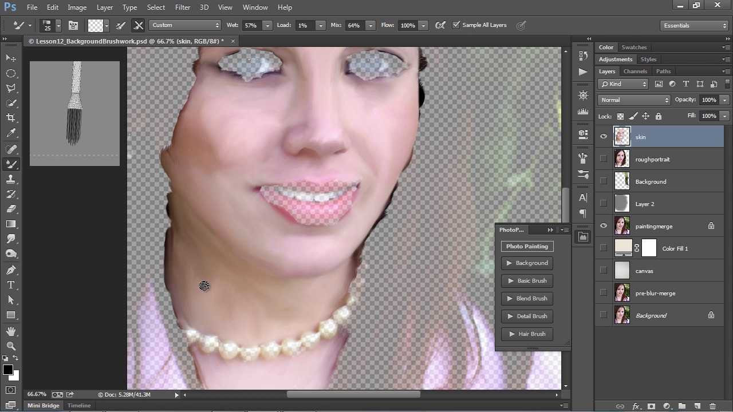This screenshot has width=733, height=412.
Task: Hide the skin layer
Action: [x=603, y=137]
